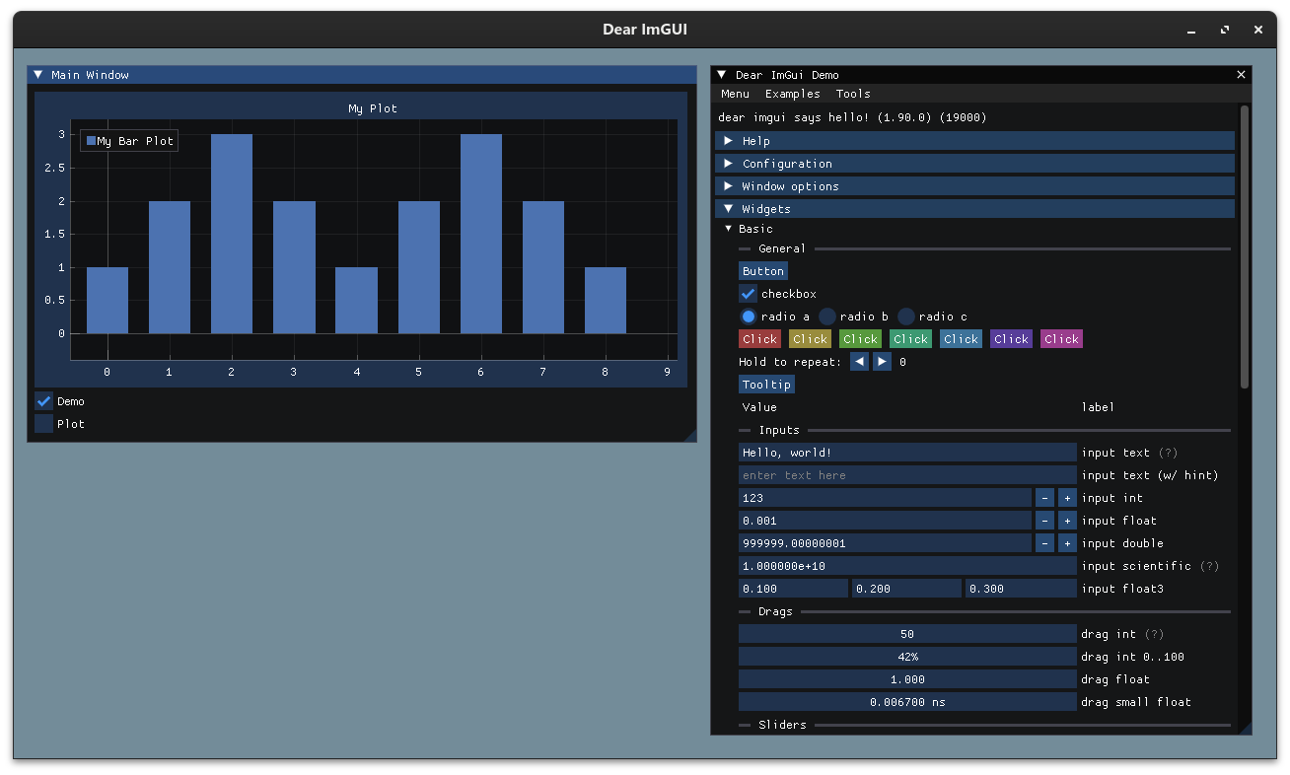1290x775 pixels.
Task: Toggle the checkbox labeled checkbox
Action: coord(748,294)
